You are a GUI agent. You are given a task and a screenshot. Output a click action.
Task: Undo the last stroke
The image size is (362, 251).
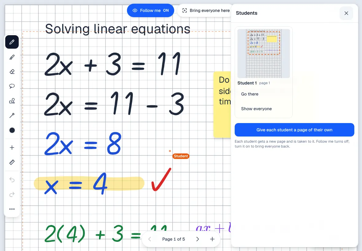tap(12, 180)
